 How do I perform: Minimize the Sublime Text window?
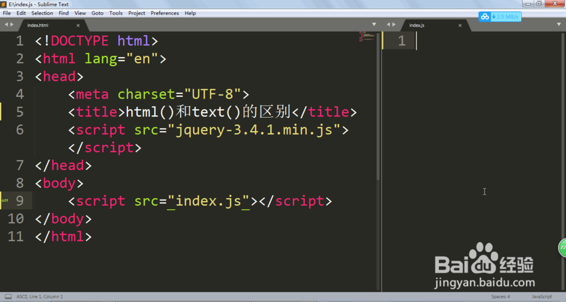[528, 3]
